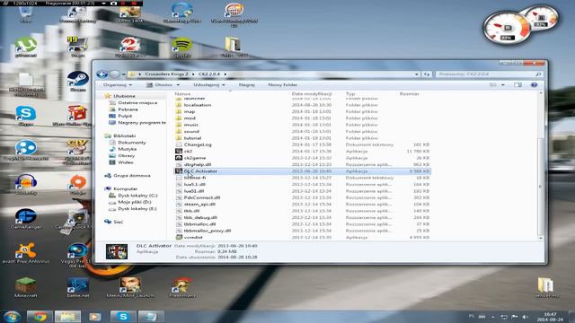The height and width of the screenshot is (323, 575).
Task: Expand the Crusaders Kings 2 breadcrumb arrow
Action: click(x=193, y=74)
